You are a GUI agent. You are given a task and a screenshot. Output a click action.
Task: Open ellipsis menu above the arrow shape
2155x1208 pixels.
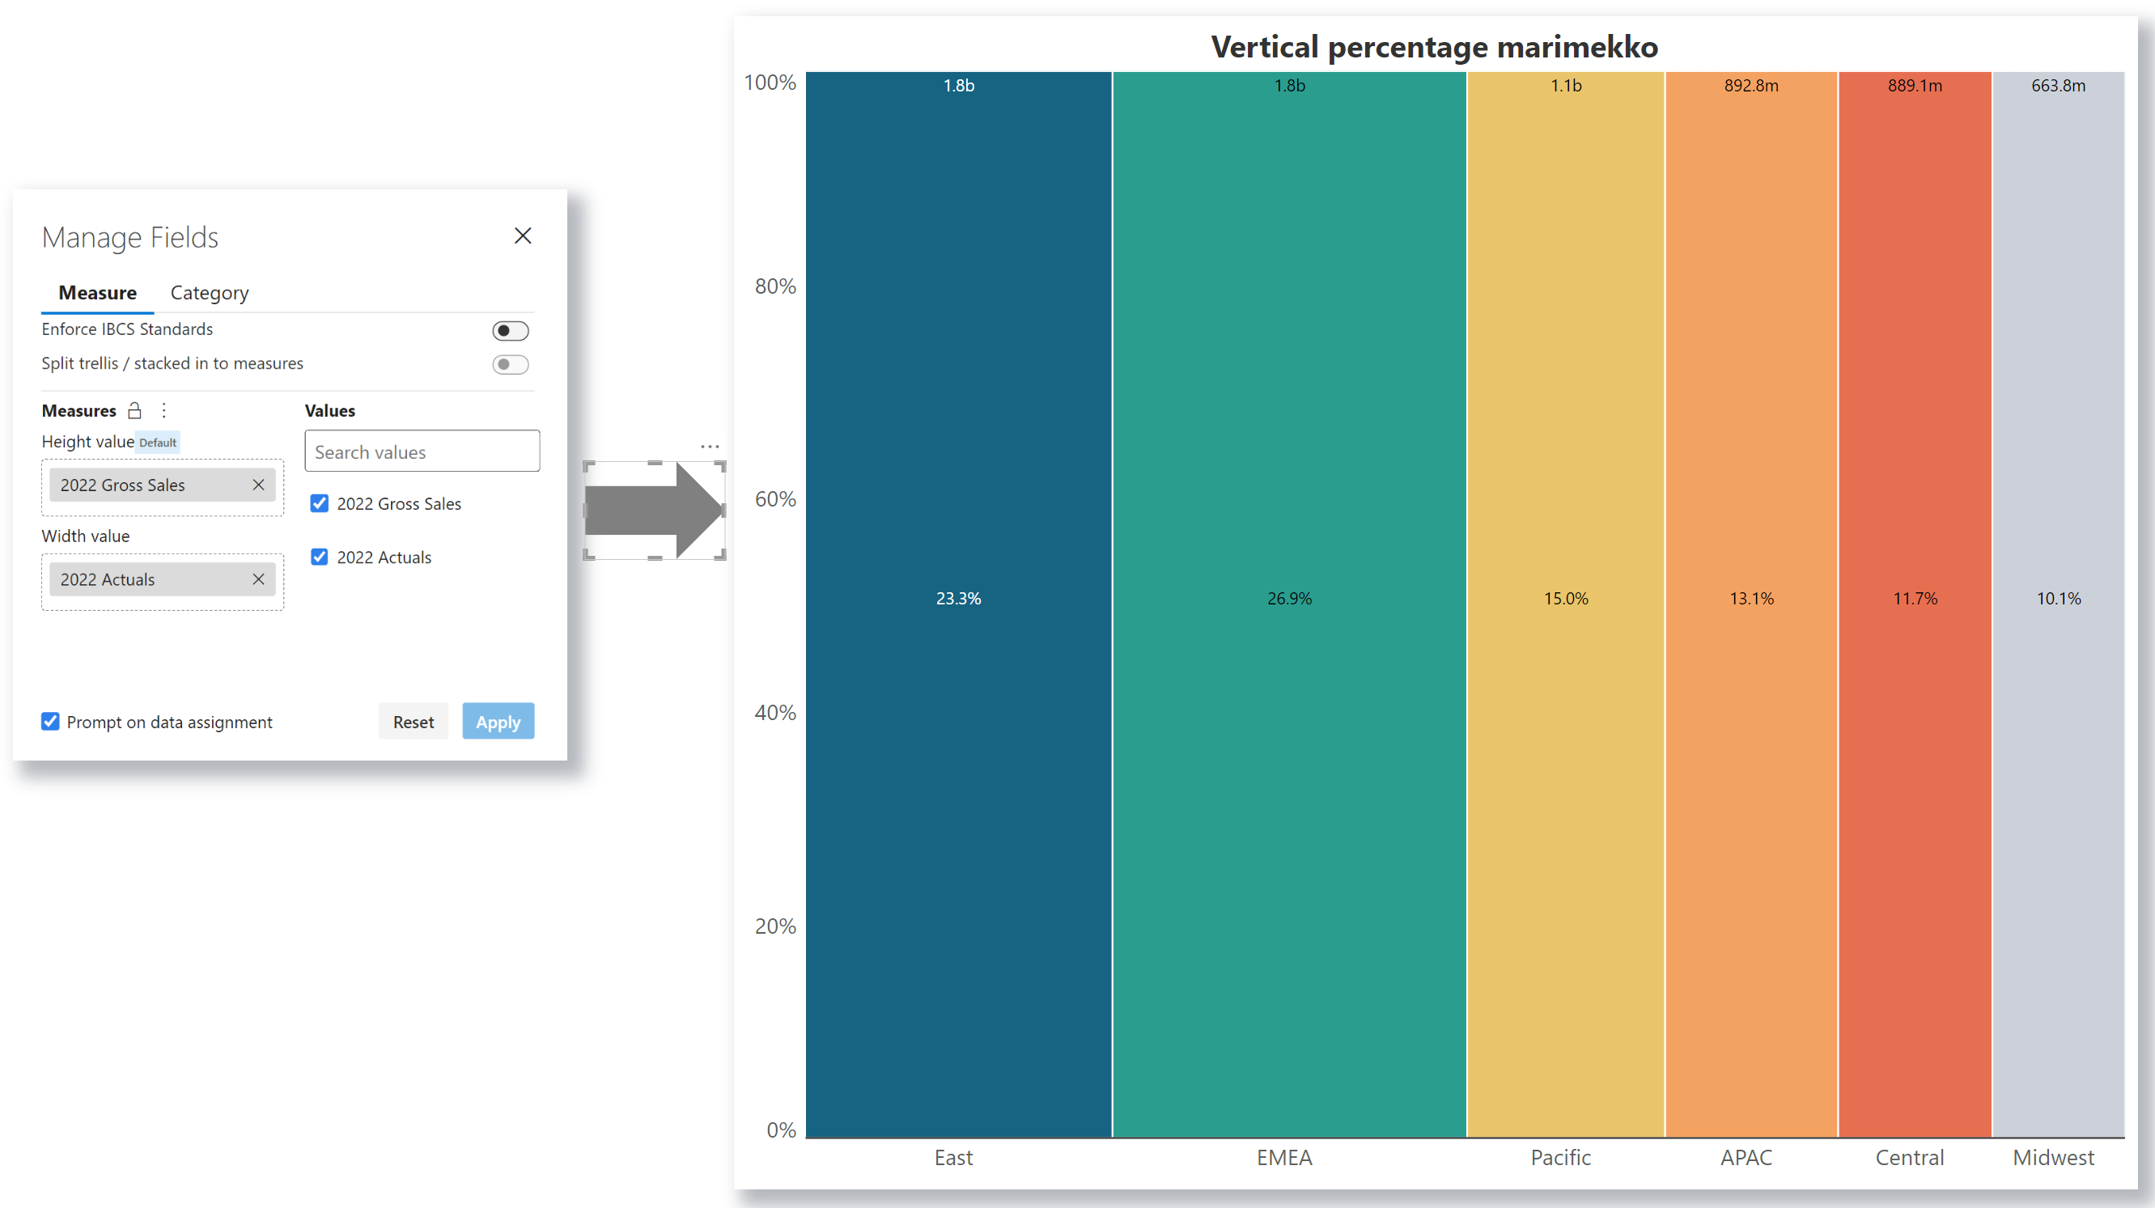(x=710, y=447)
